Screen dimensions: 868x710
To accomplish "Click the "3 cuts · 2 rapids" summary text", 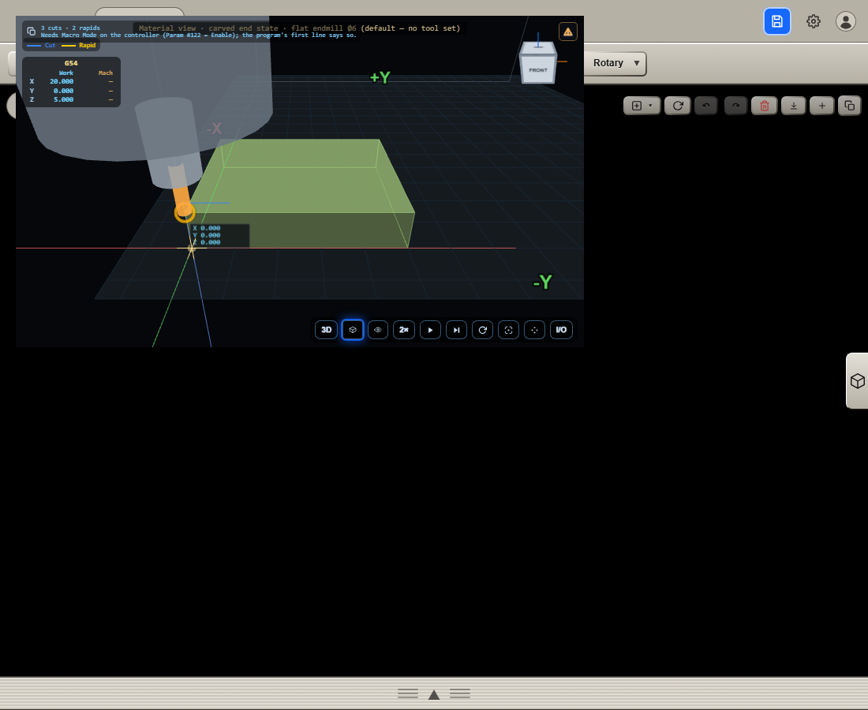I will pyautogui.click(x=70, y=28).
